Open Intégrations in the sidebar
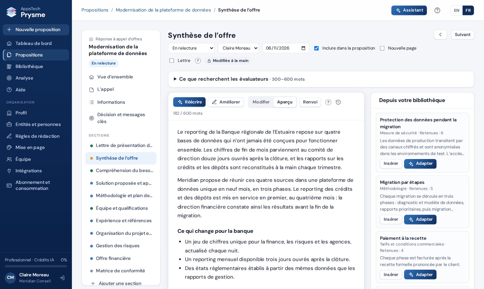Screen dimensions: 484x289 coord(36,171)
